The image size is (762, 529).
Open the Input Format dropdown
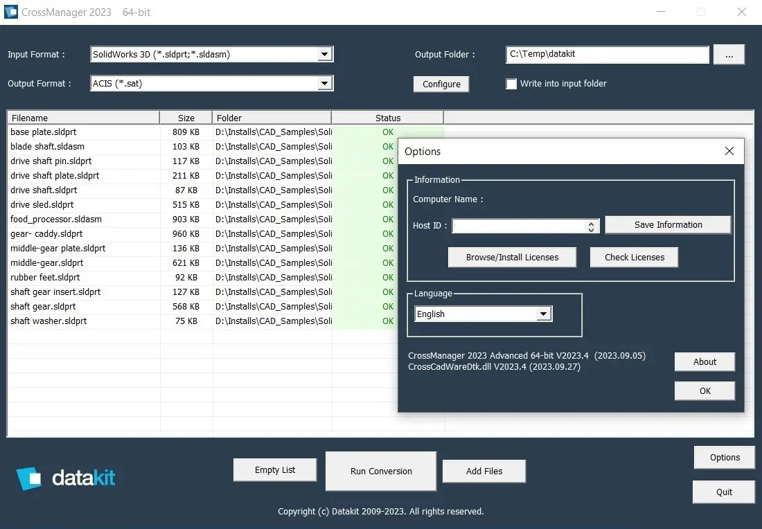point(325,54)
